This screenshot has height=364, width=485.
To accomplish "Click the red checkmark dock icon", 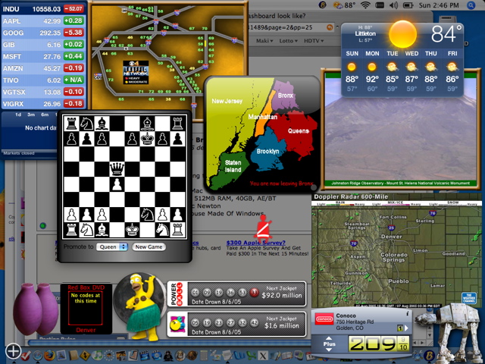I will (x=25, y=356).
